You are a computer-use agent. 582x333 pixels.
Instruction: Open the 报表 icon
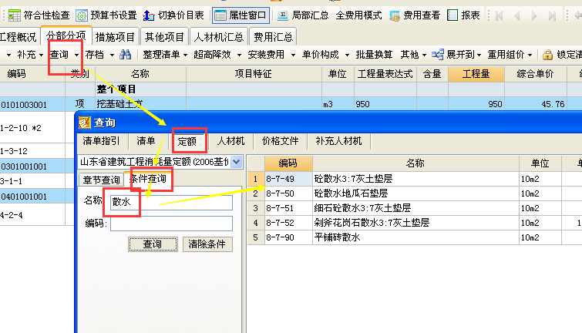coord(452,15)
